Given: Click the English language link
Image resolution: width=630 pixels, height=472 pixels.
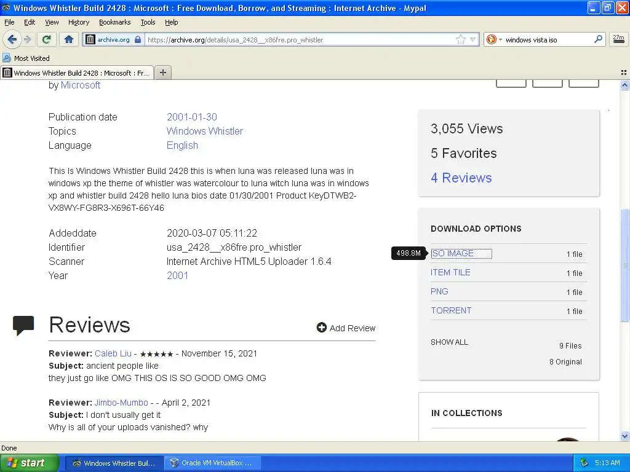Looking at the screenshot, I should (x=182, y=145).
